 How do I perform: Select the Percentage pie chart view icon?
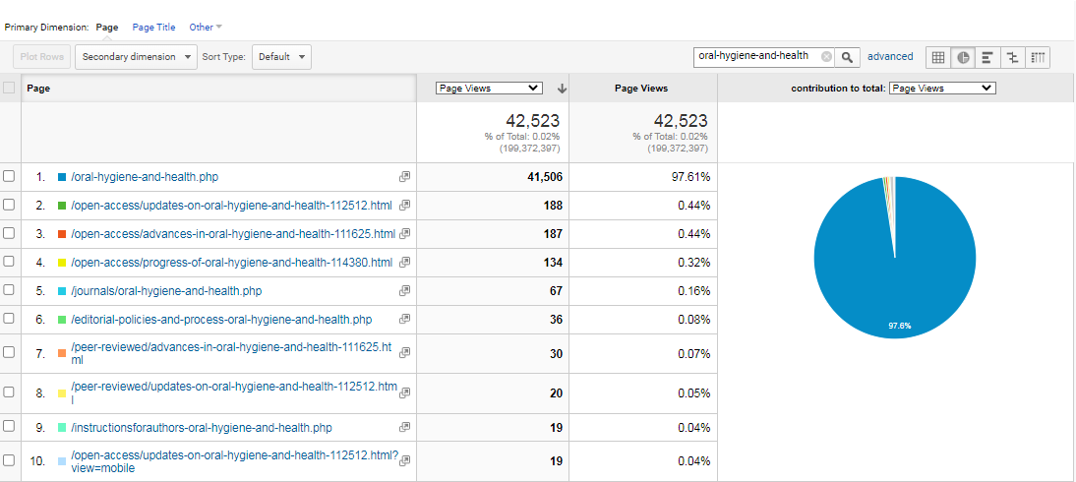(963, 57)
